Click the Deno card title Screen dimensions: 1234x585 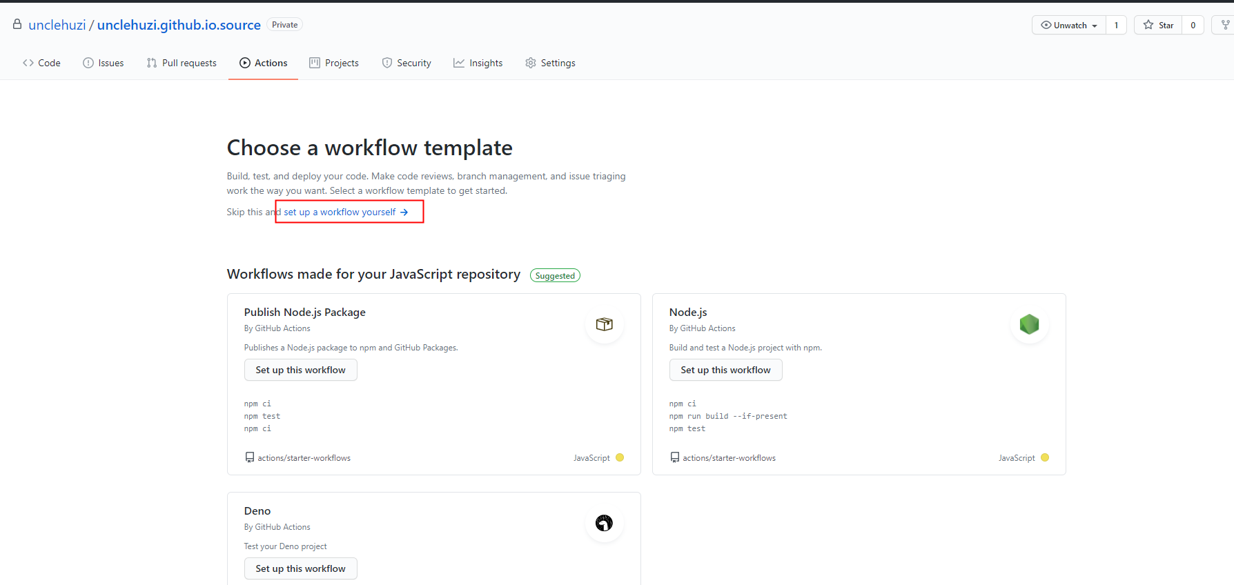[x=257, y=511]
